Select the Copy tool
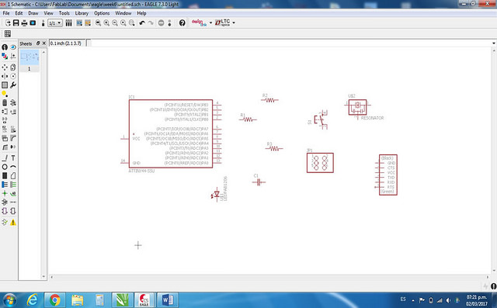The width and height of the screenshot is (497, 308). 13,67
